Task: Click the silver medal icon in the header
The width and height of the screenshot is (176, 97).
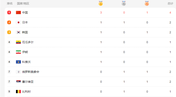Action: [124, 3]
